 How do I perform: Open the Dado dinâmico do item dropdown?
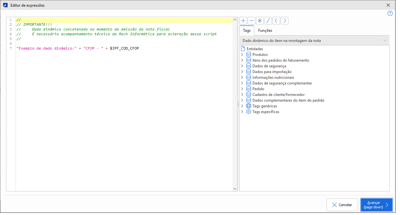click(x=314, y=41)
